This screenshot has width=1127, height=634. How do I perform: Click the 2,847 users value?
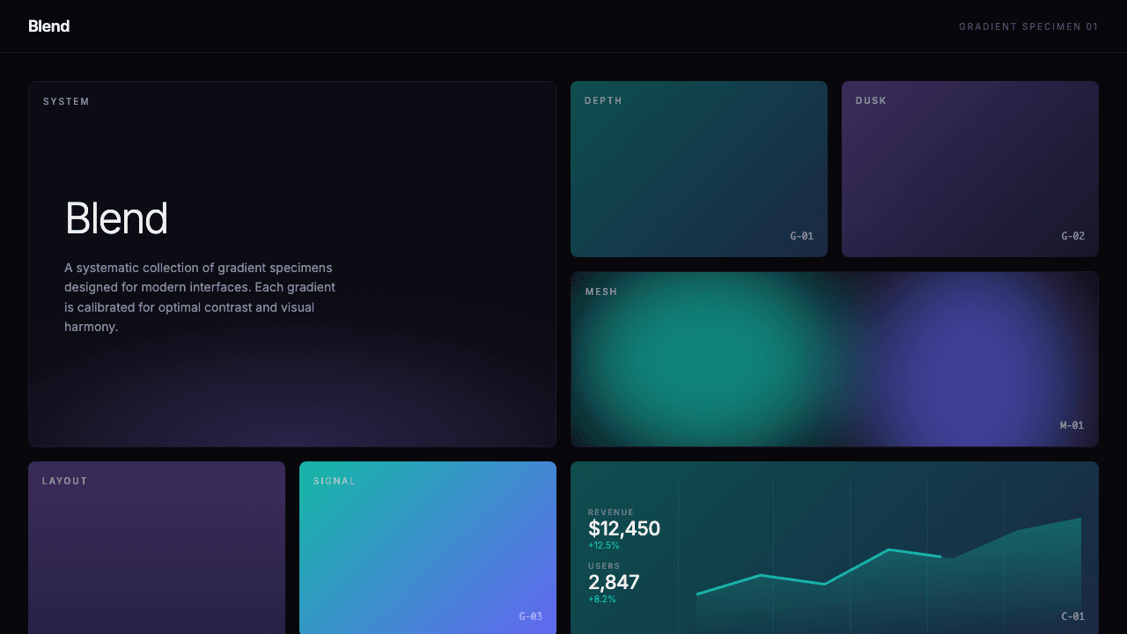pyautogui.click(x=614, y=582)
